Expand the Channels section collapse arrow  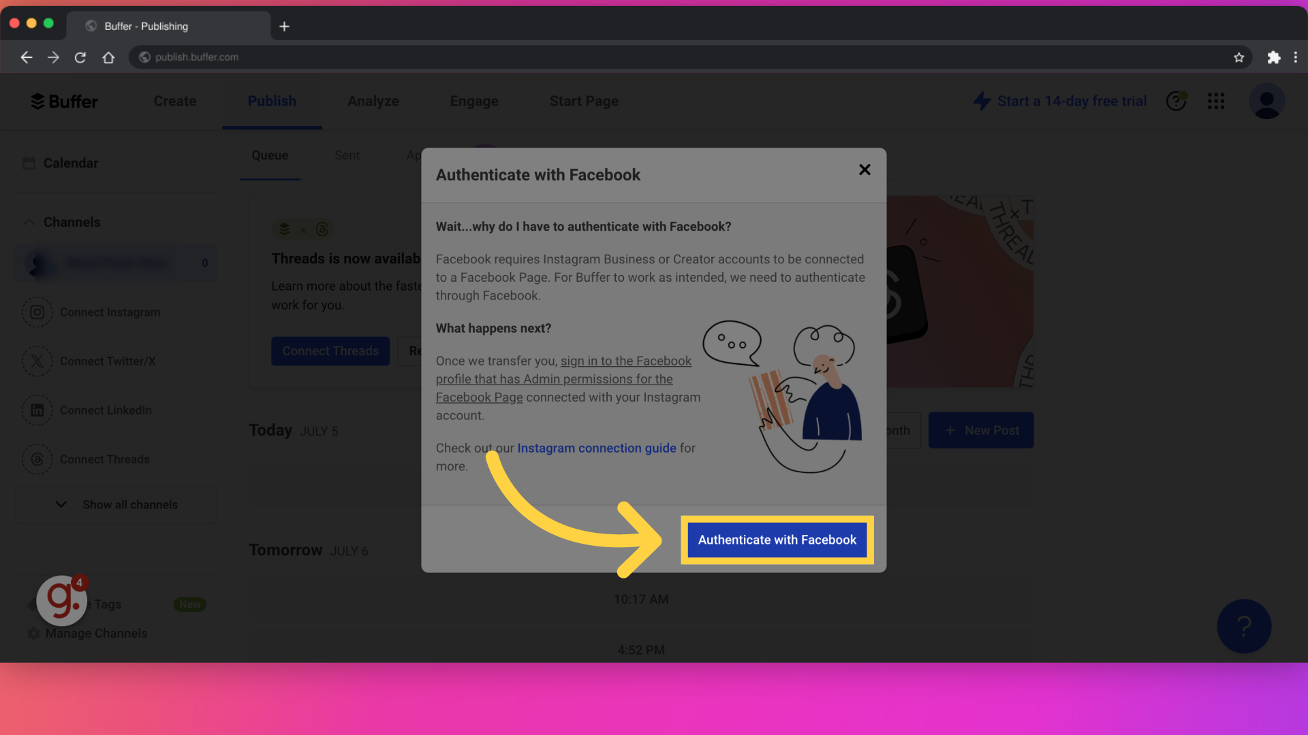[x=29, y=222]
